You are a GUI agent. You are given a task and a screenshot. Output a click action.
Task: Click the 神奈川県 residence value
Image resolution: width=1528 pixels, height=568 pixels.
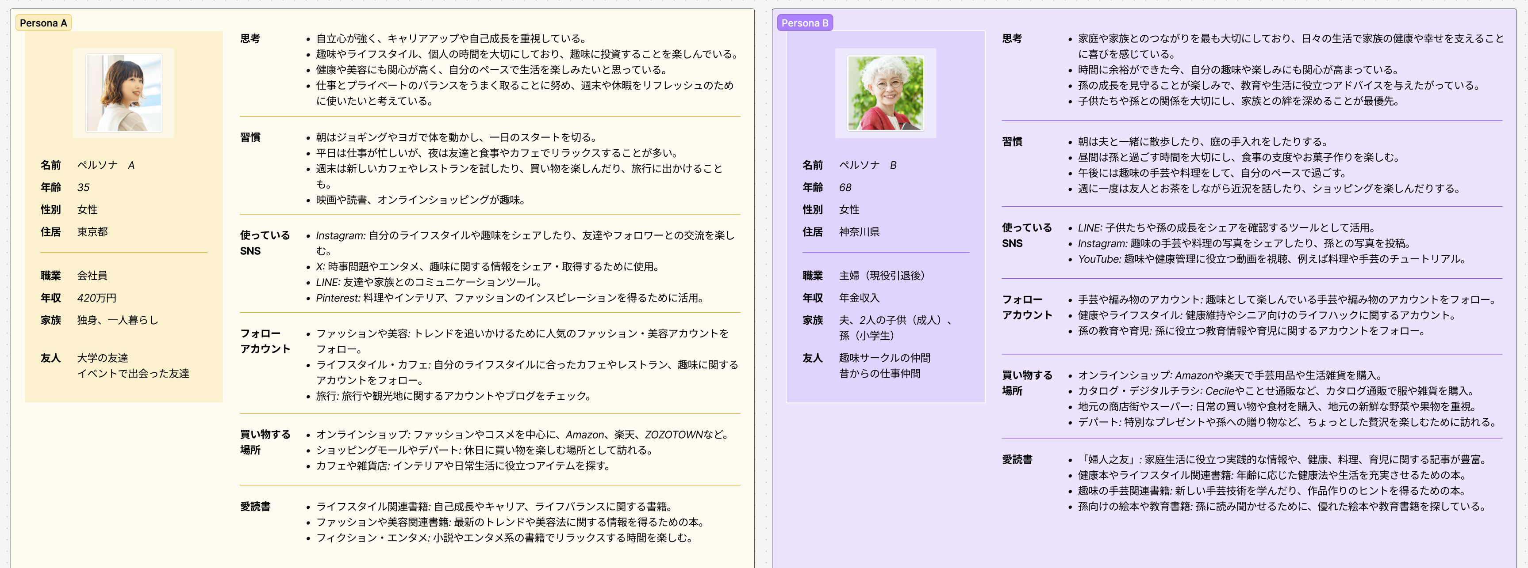(x=859, y=231)
